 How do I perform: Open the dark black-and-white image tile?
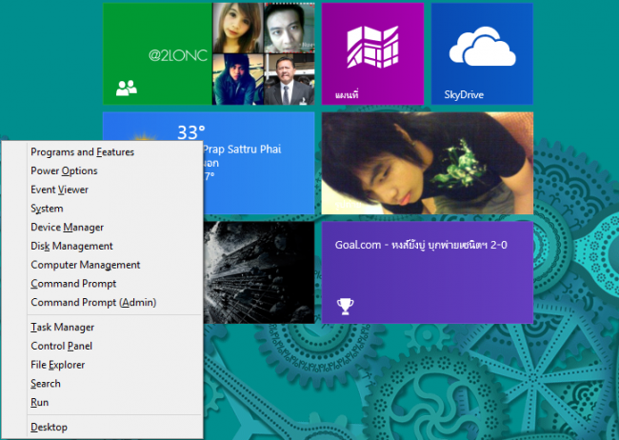pos(258,272)
